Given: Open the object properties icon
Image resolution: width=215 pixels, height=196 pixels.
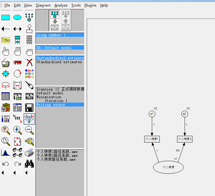Looking at the screenshot, I should 6,119.
